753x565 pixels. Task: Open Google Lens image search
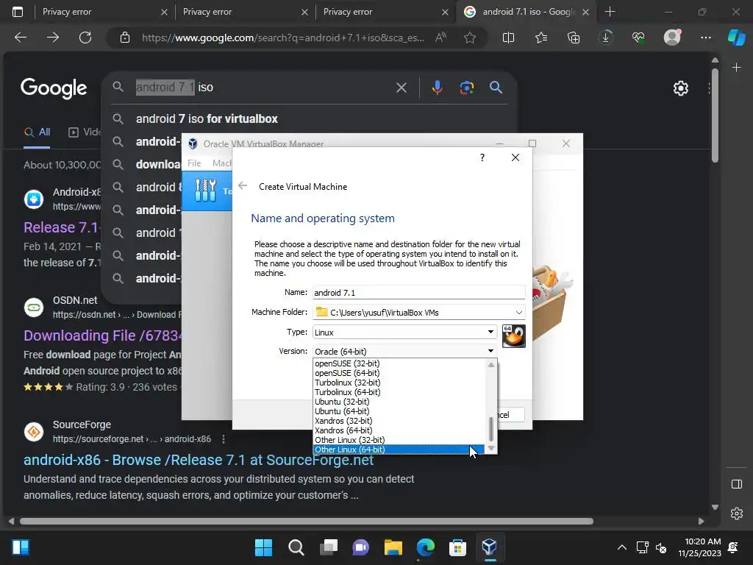pos(466,88)
